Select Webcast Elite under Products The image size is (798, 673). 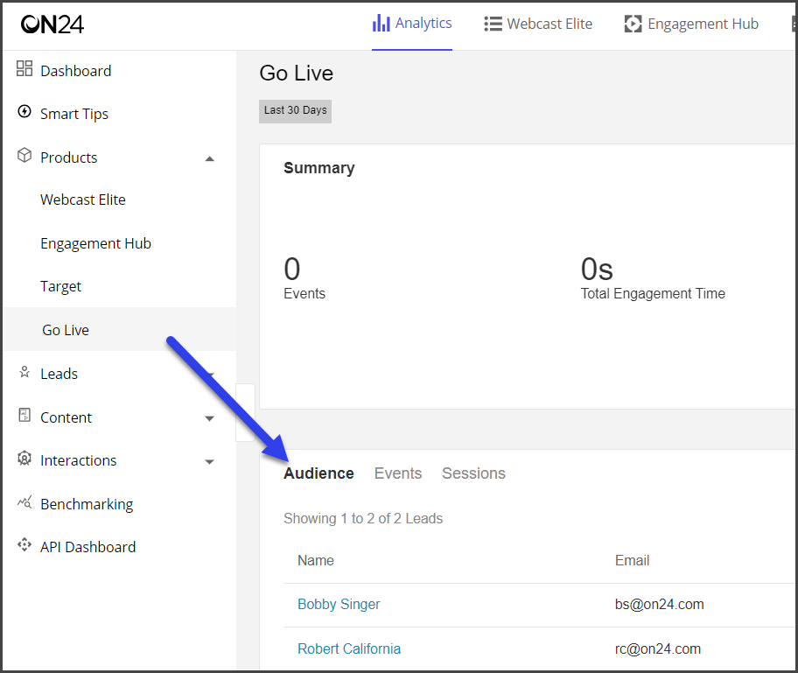tap(83, 200)
